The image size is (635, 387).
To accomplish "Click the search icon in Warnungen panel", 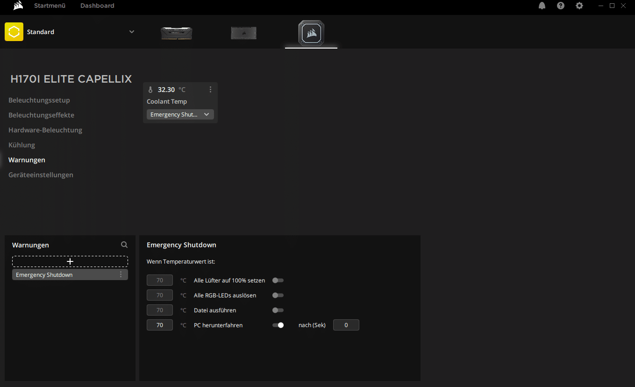I will (124, 245).
